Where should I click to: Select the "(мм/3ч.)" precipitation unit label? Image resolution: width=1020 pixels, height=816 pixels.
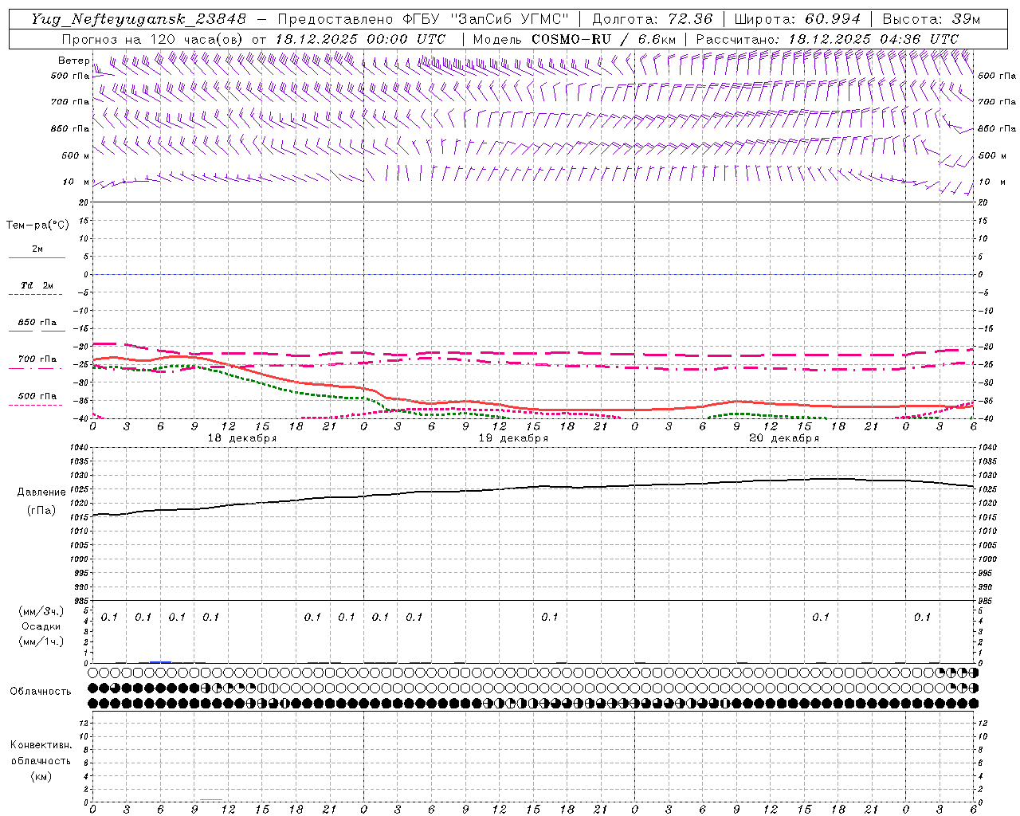(41, 612)
